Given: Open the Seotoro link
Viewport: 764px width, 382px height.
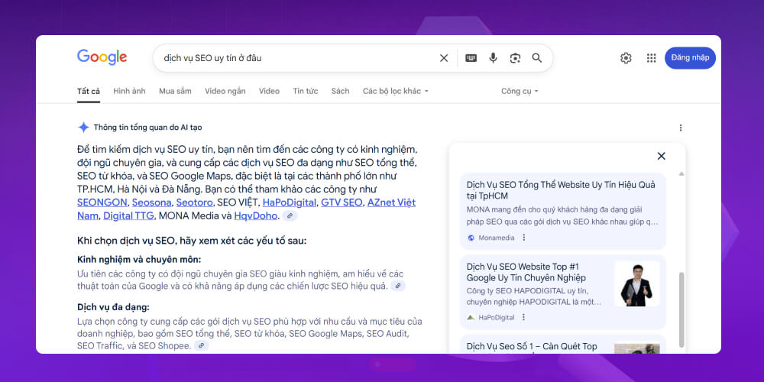Looking at the screenshot, I should click(x=194, y=202).
